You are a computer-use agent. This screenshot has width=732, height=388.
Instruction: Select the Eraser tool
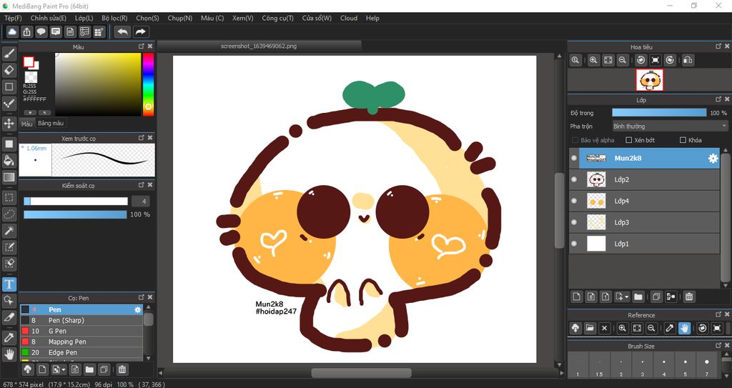click(x=9, y=70)
